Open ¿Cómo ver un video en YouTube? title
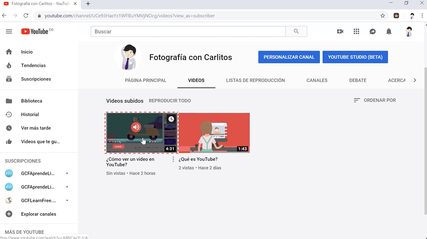427x239 pixels. point(130,162)
